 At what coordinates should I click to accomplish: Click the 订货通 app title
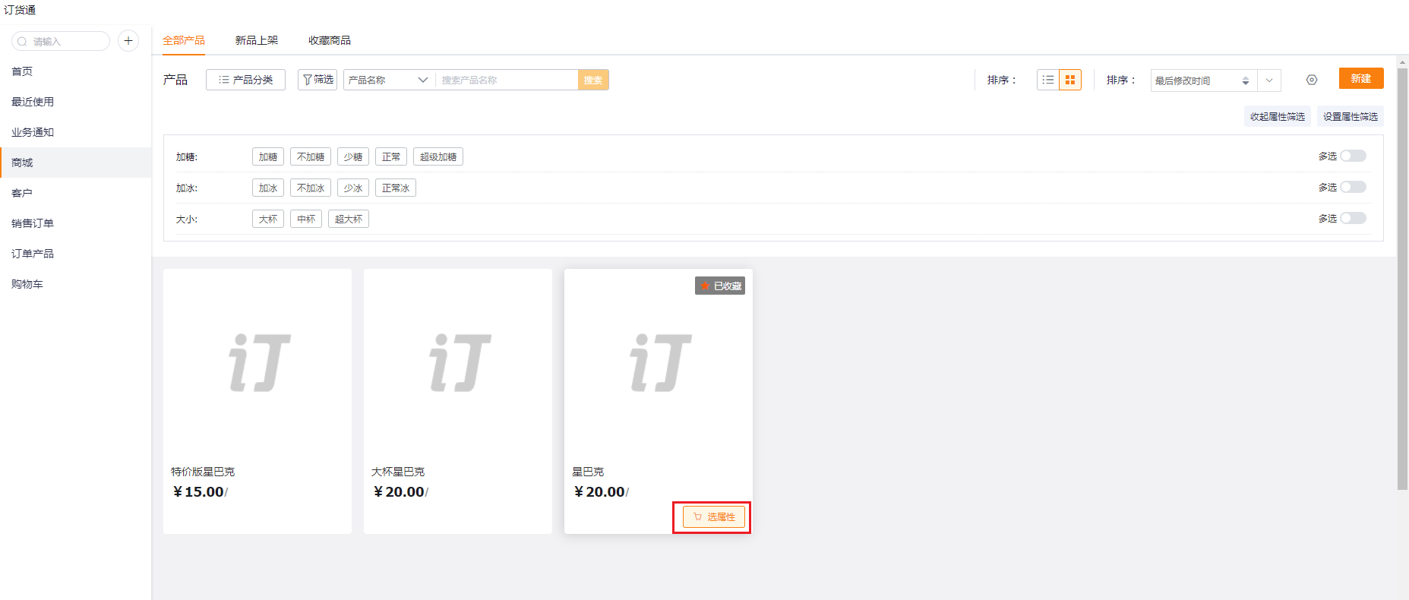point(20,10)
